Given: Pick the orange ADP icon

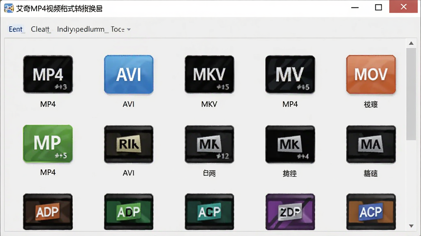Looking at the screenshot, I should click(48, 212).
